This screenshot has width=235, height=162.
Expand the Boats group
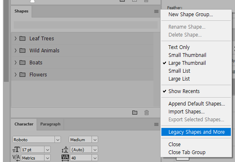pos(15,63)
